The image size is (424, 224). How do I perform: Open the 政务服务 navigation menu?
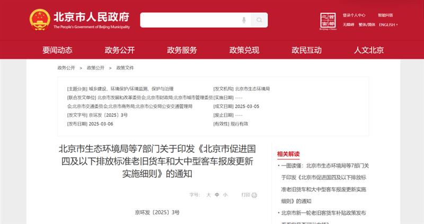[182, 50]
